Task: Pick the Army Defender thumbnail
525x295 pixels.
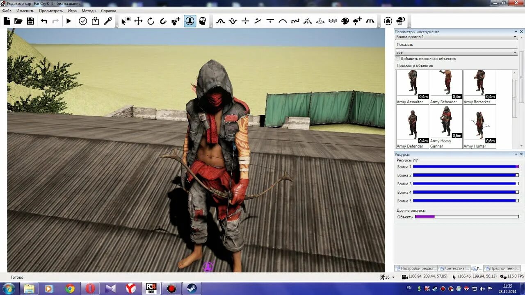Action: (x=412, y=127)
